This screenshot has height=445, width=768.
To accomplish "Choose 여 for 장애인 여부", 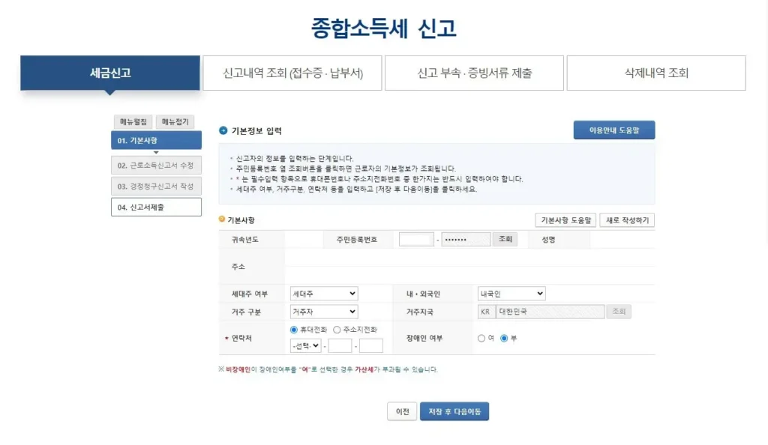I will [481, 339].
